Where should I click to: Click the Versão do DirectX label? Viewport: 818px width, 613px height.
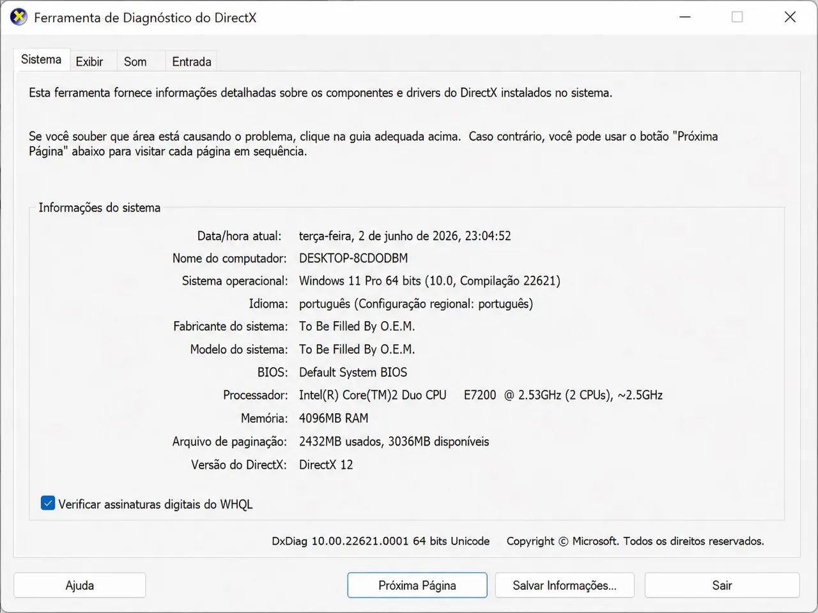pos(239,464)
